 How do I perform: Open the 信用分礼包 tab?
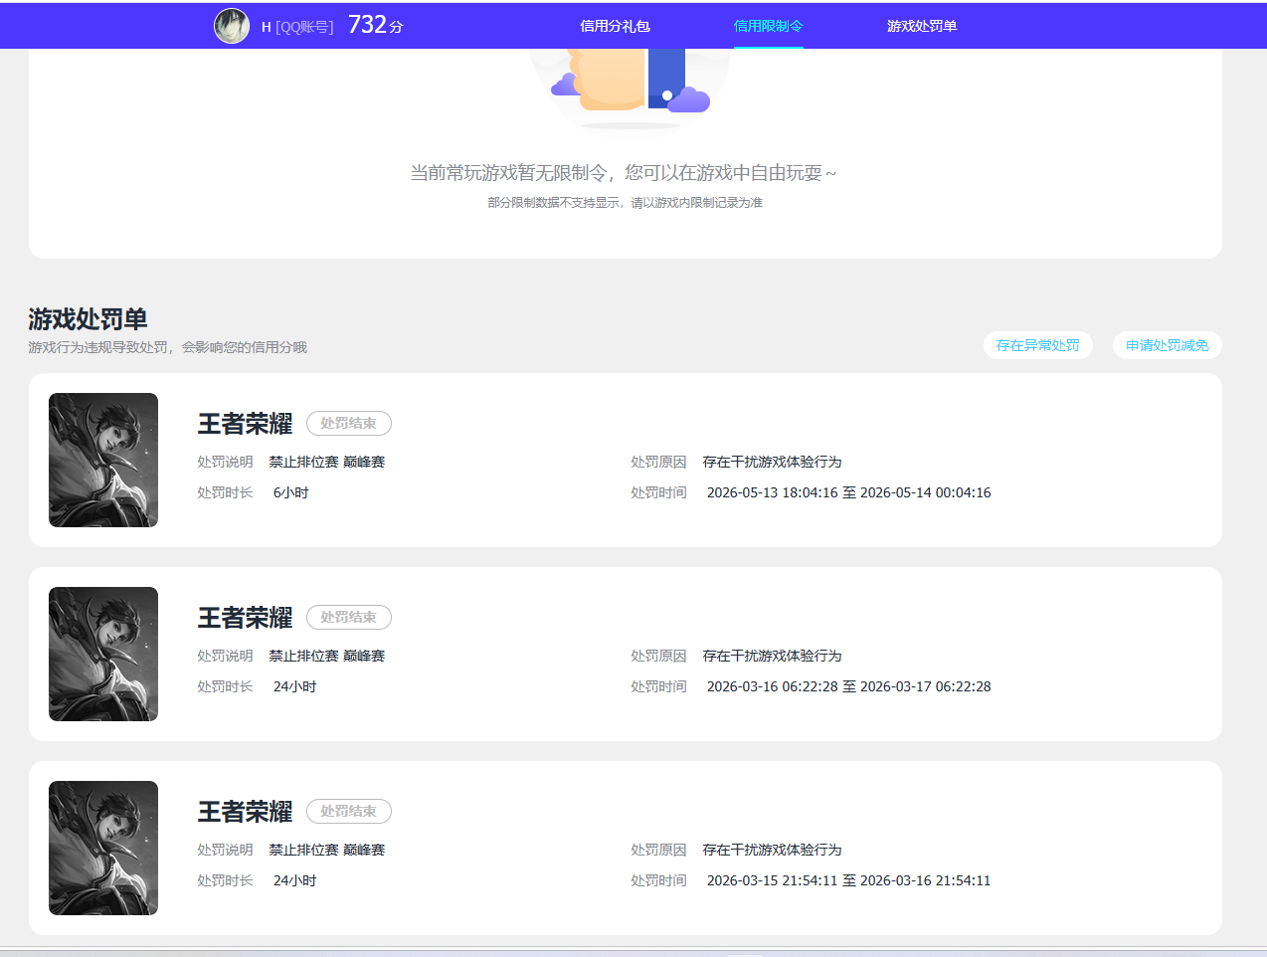615,26
